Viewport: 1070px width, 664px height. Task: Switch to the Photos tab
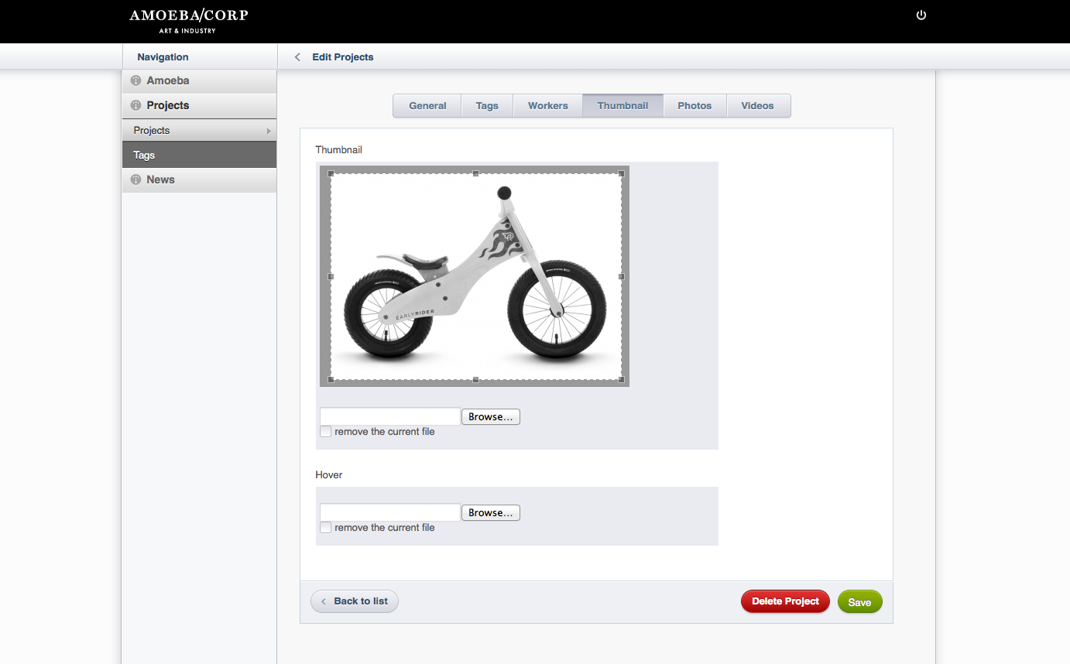point(694,106)
